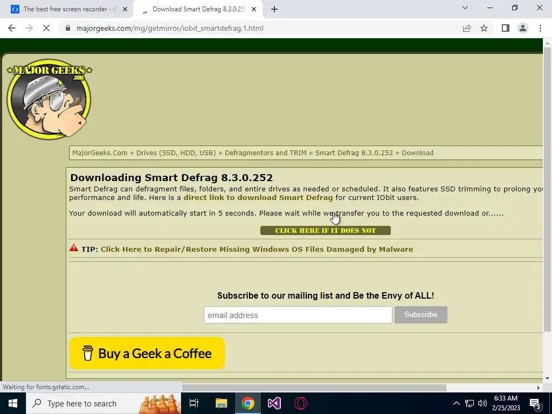552x414 pixels.
Task: Open the volume tray icon
Action: pos(482,403)
